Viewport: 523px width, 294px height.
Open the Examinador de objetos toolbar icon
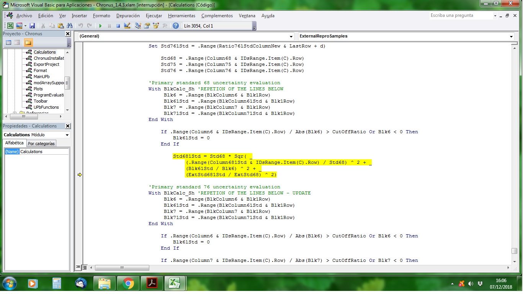tap(156, 26)
